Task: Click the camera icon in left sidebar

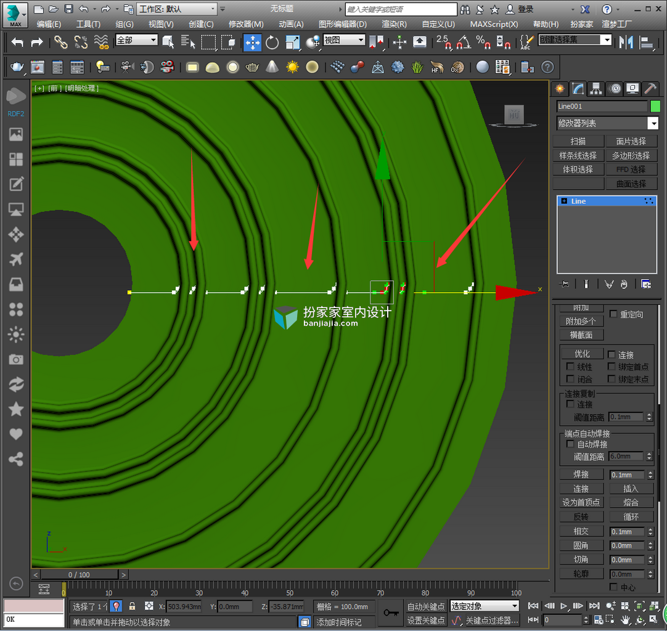Action: coord(16,359)
